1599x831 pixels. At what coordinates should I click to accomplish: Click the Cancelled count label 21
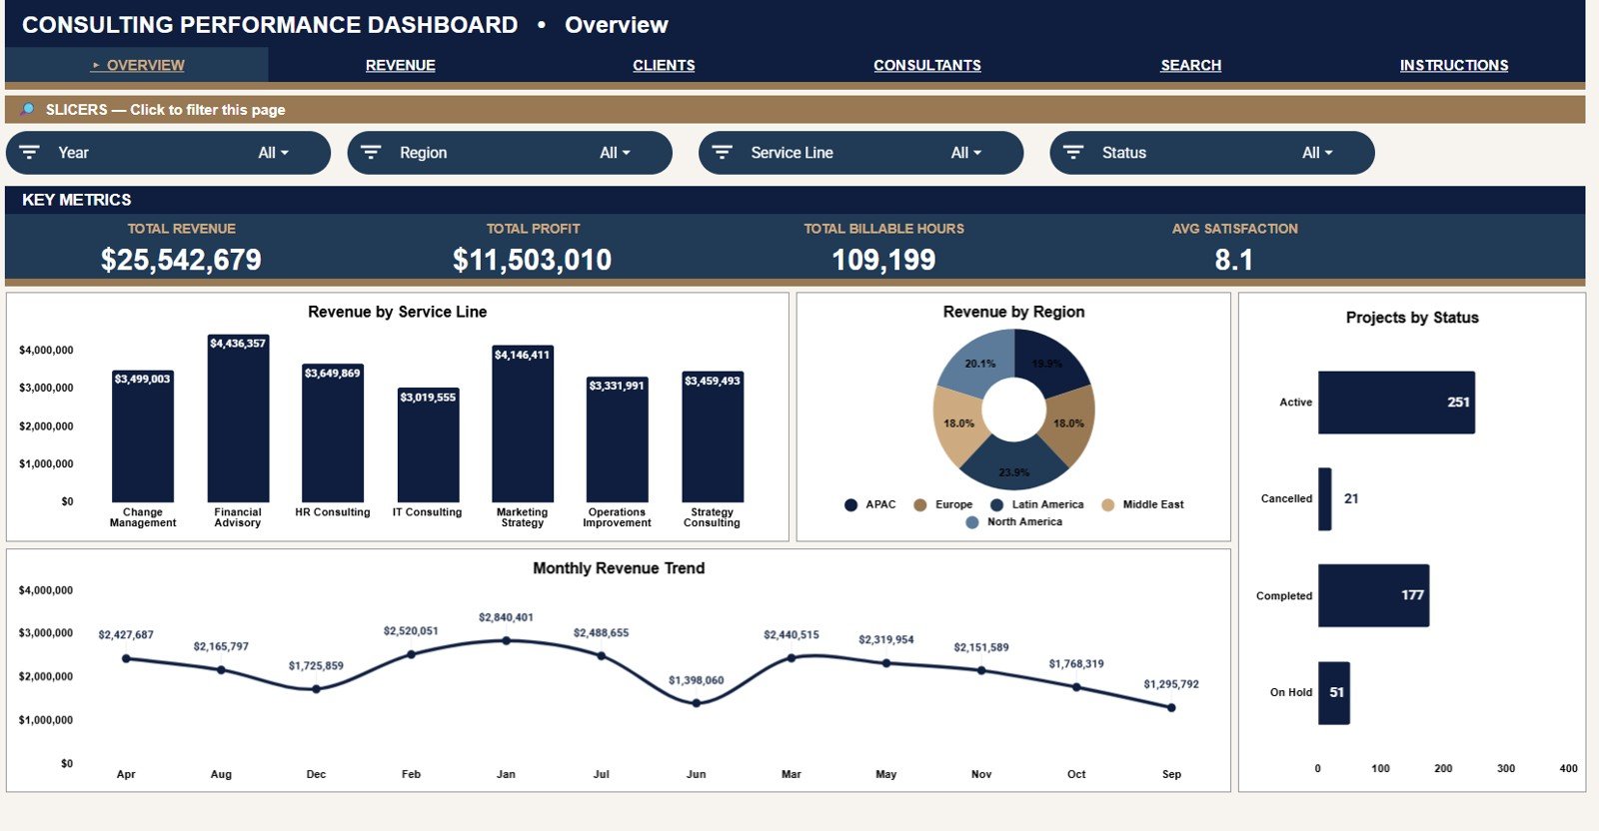click(1351, 498)
